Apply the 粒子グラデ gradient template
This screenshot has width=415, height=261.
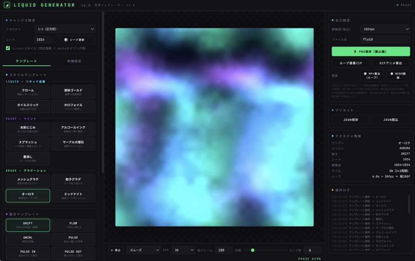point(73,181)
